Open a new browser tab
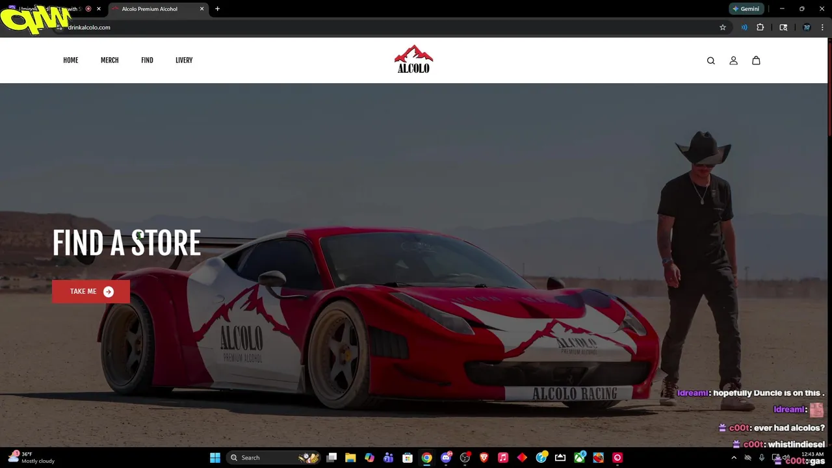The height and width of the screenshot is (468, 832). click(217, 9)
